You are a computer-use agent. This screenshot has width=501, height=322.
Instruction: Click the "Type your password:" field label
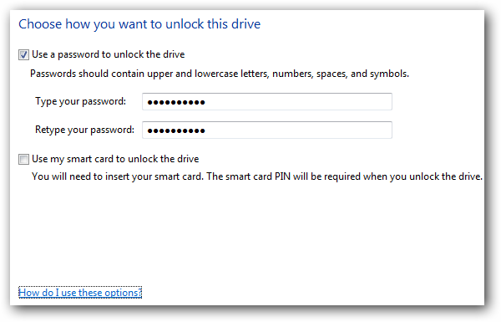point(80,101)
